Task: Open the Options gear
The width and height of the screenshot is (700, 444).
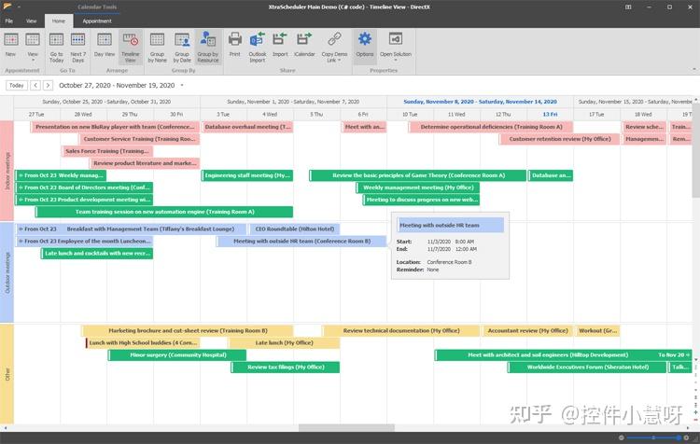Action: click(365, 46)
